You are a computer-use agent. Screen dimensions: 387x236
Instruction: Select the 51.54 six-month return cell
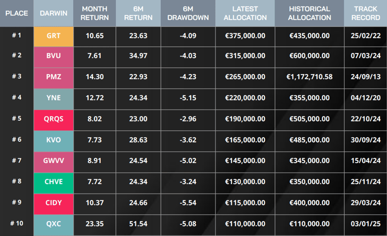click(138, 224)
